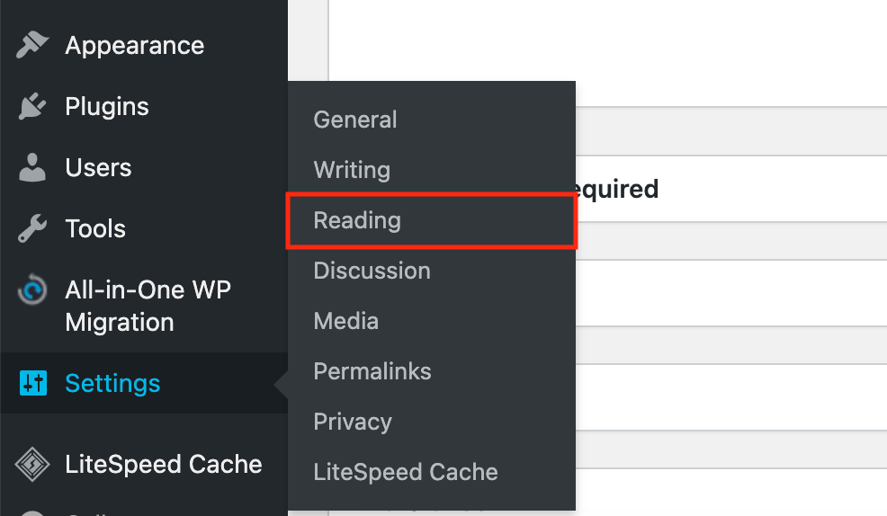Click the Users person icon
This screenshot has width=887, height=516.
tap(33, 168)
